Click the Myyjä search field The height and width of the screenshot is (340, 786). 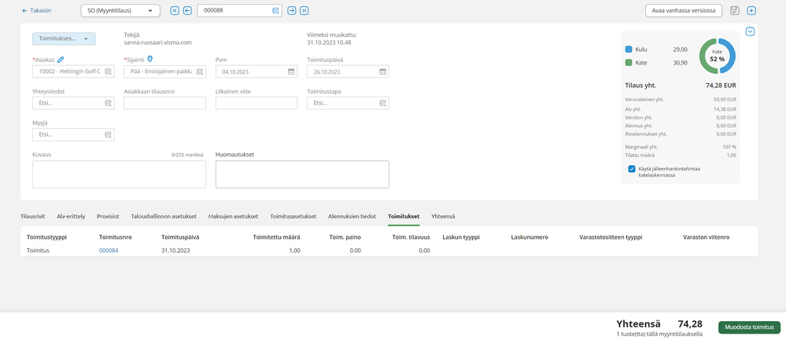pyautogui.click(x=73, y=134)
